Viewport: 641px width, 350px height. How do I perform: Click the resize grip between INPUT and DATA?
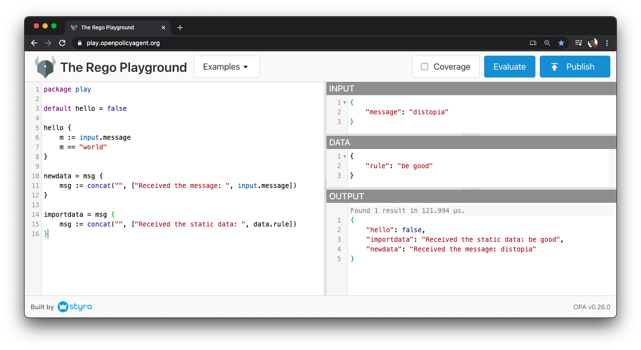coord(471,134)
